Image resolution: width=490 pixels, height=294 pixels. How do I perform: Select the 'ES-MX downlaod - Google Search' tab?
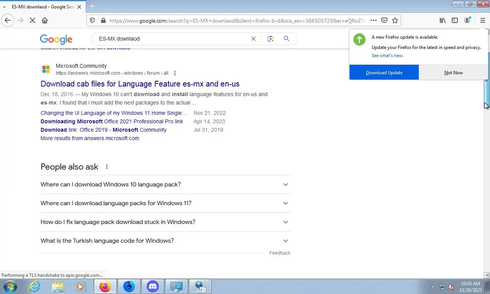[x=43, y=7]
